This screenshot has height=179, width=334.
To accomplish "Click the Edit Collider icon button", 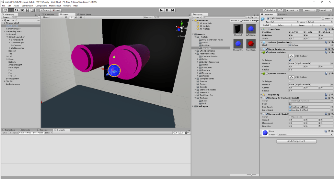I will [x=291, y=56].
